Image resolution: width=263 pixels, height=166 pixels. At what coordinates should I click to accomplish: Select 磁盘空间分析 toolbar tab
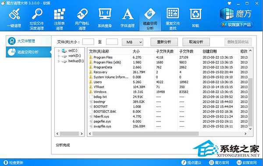[x=150, y=19]
